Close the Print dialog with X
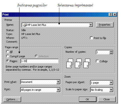The width and height of the screenshot is (125, 108). click(115, 15)
